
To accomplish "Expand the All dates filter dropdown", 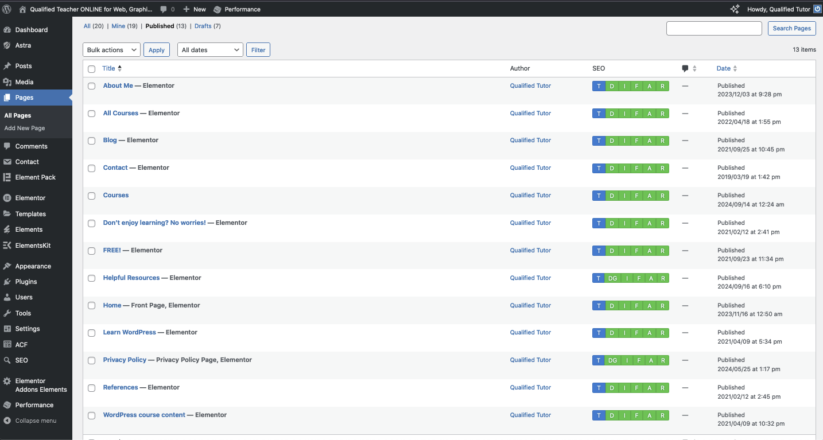I will 210,50.
